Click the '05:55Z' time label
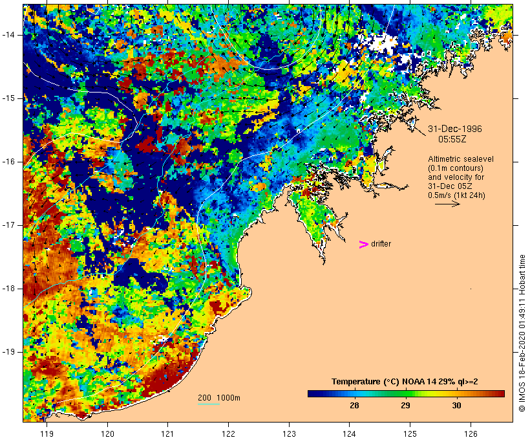This screenshot has width=530, height=440. click(x=452, y=139)
